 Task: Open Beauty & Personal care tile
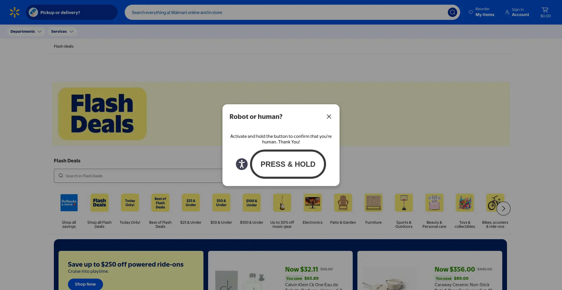point(434,211)
